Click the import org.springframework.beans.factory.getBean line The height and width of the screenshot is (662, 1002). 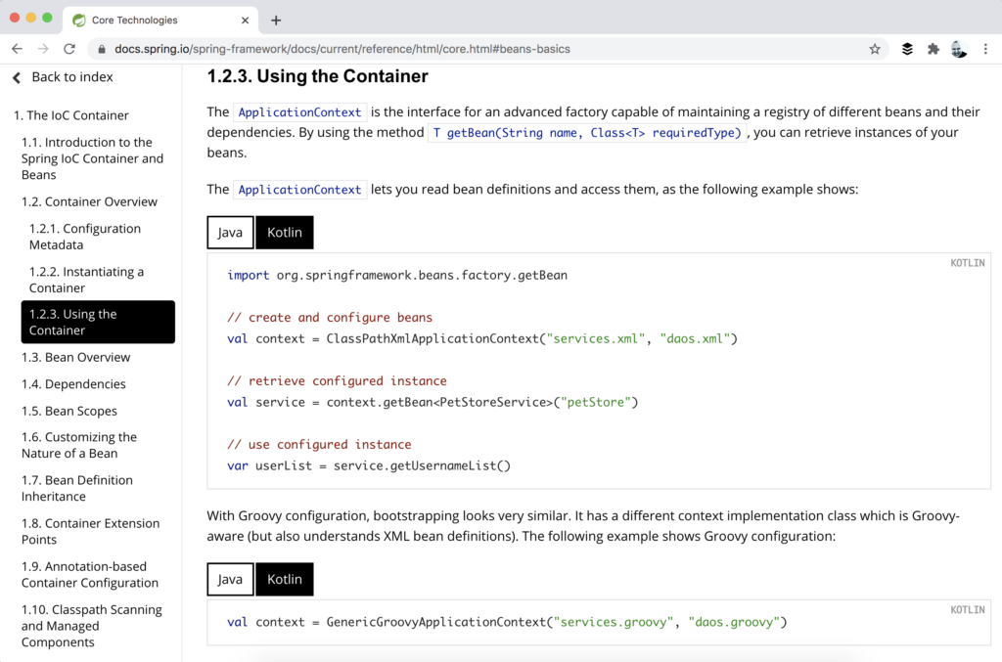[x=397, y=275]
